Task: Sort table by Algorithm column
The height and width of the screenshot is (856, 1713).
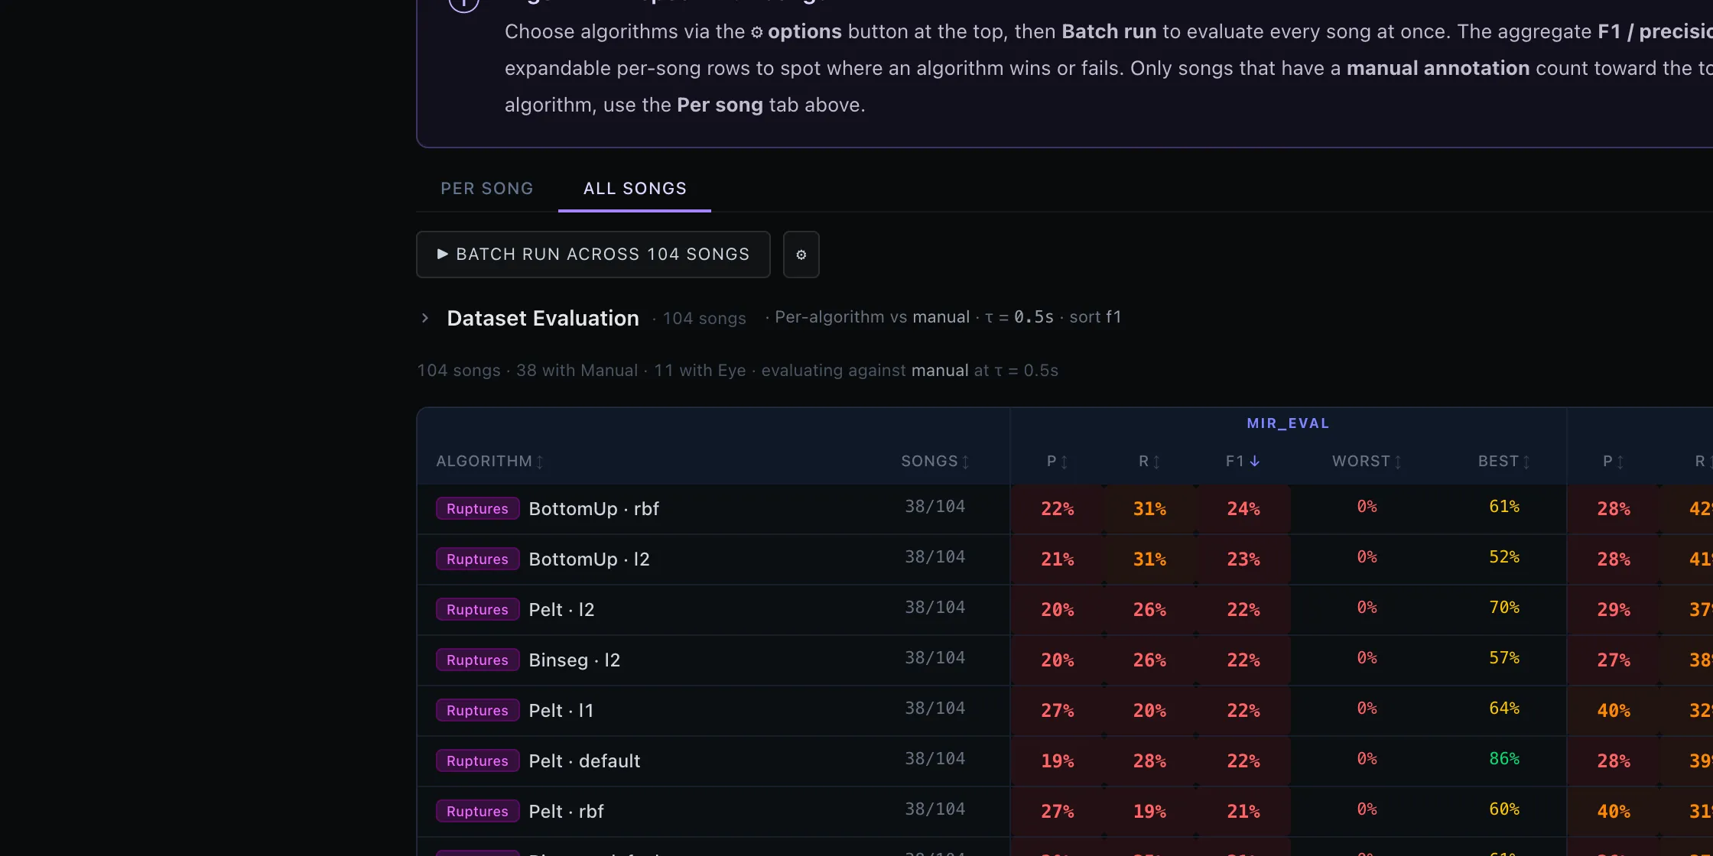Action: coord(489,462)
